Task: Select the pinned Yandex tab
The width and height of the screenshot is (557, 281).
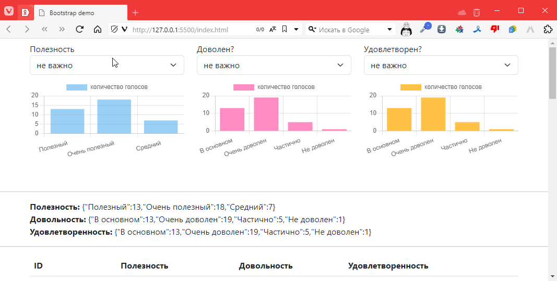Action: point(25,12)
